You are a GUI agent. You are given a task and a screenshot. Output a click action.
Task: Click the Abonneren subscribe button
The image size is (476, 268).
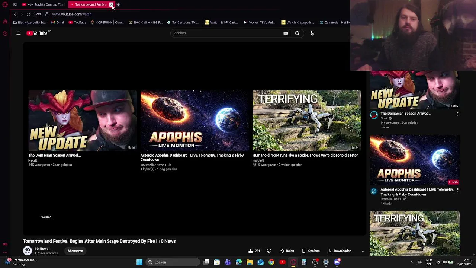[x=75, y=251]
